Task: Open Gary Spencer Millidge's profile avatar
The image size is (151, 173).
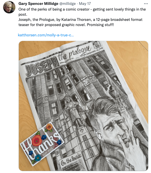Action: tap(9, 7)
